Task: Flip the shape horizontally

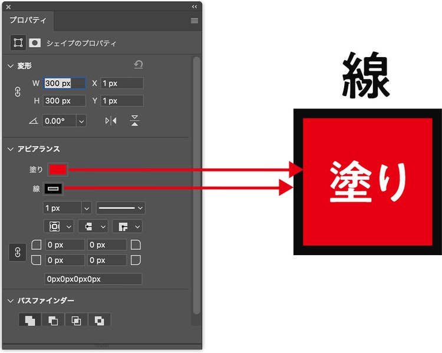Action: pyautogui.click(x=111, y=121)
